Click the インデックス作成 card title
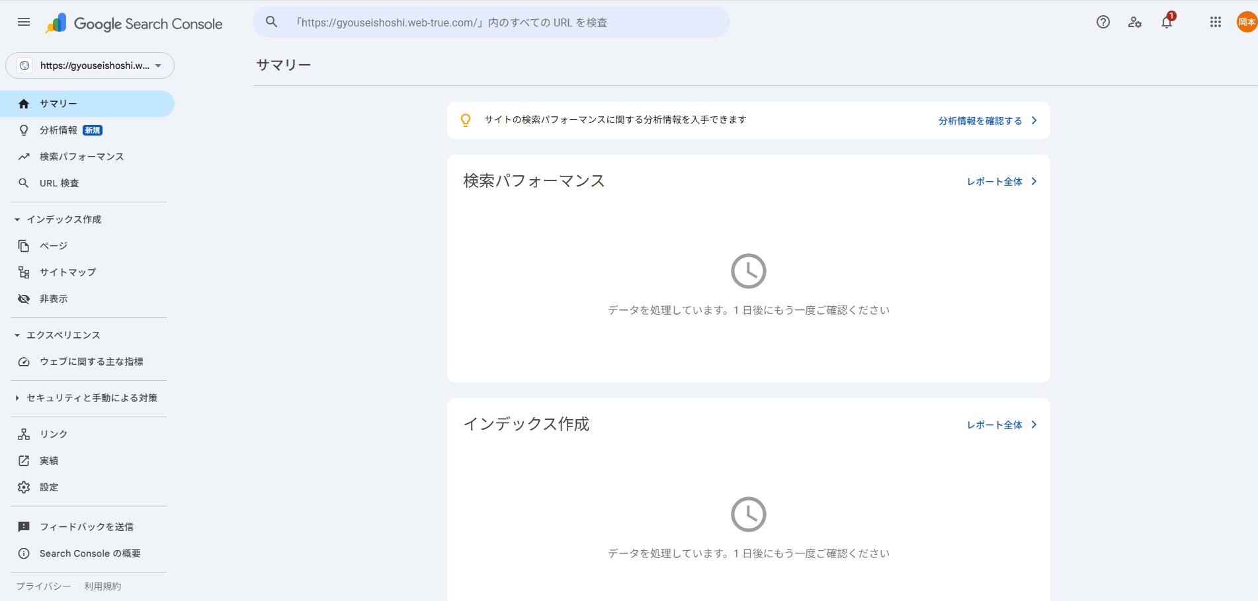 point(526,424)
